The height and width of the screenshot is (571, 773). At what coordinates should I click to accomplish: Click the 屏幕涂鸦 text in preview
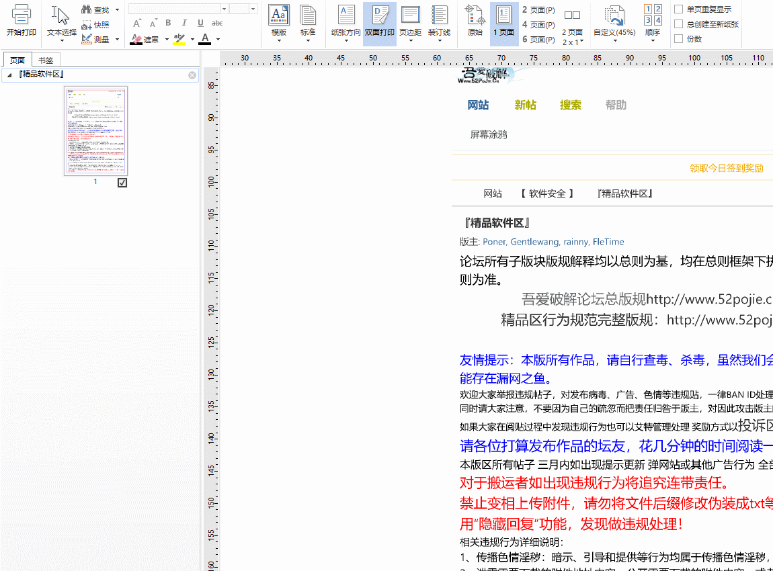pyautogui.click(x=489, y=134)
